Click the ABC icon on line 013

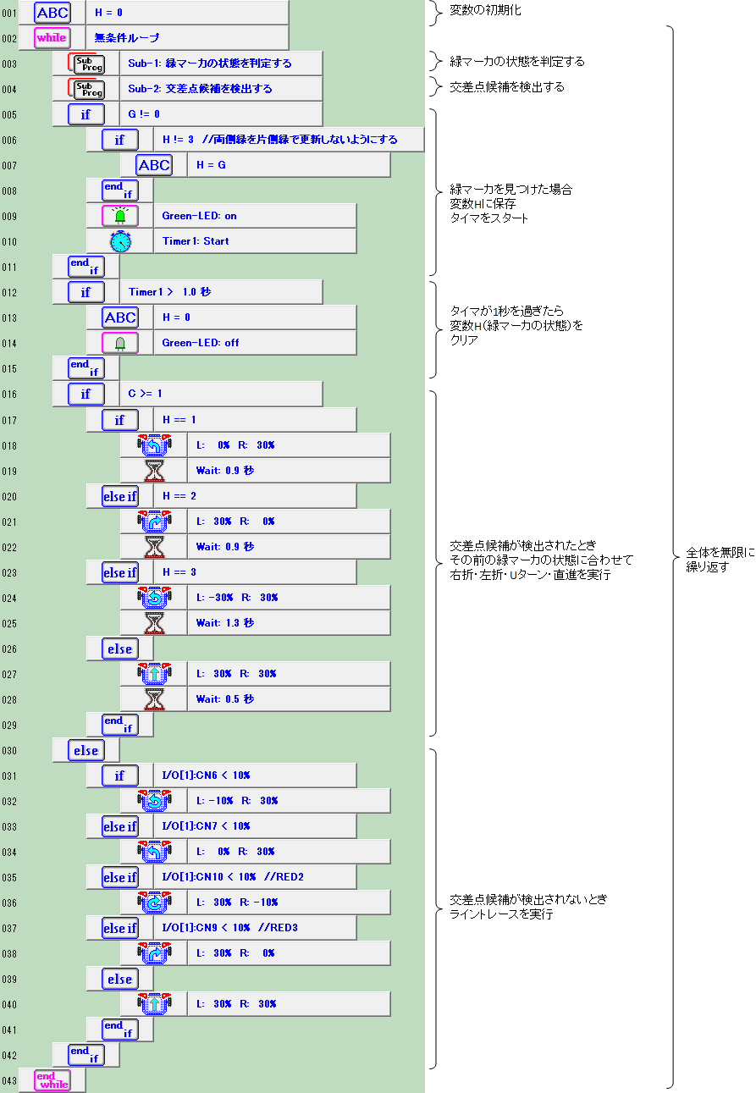click(119, 317)
